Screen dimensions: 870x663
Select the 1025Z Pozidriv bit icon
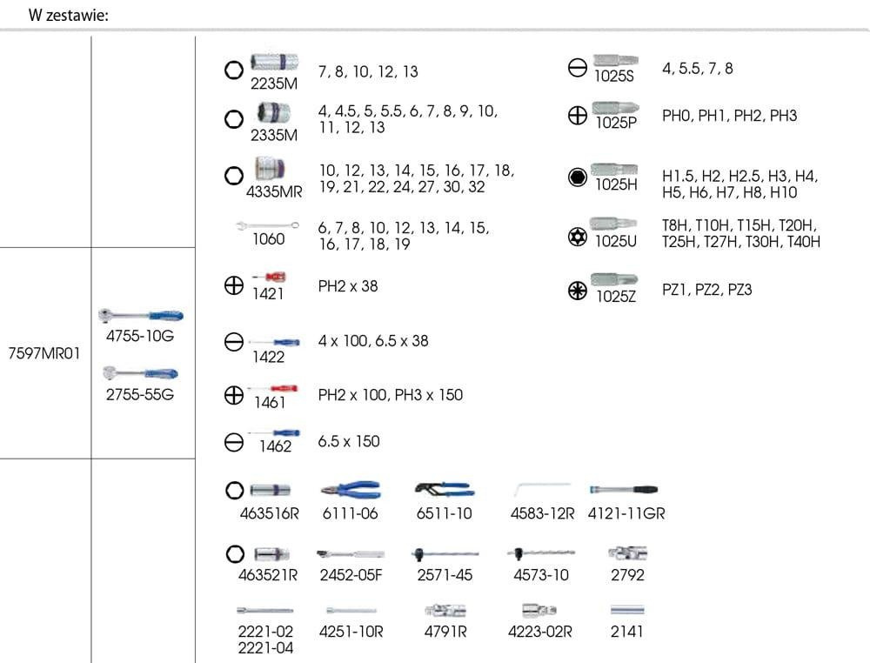616,280
